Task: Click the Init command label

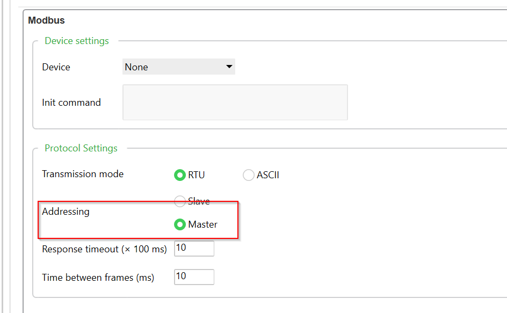Action: [71, 103]
